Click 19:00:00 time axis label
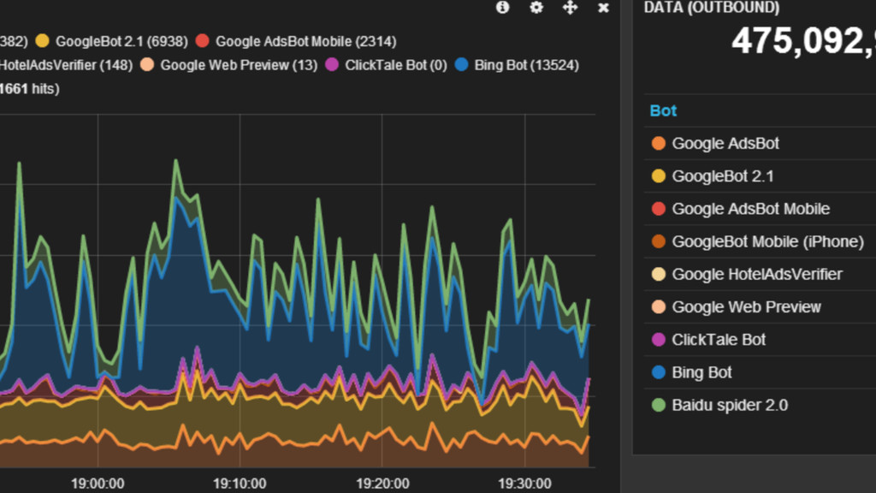The image size is (876, 493). [98, 484]
